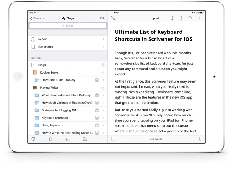Open the outline lines icon in footer

[122, 139]
